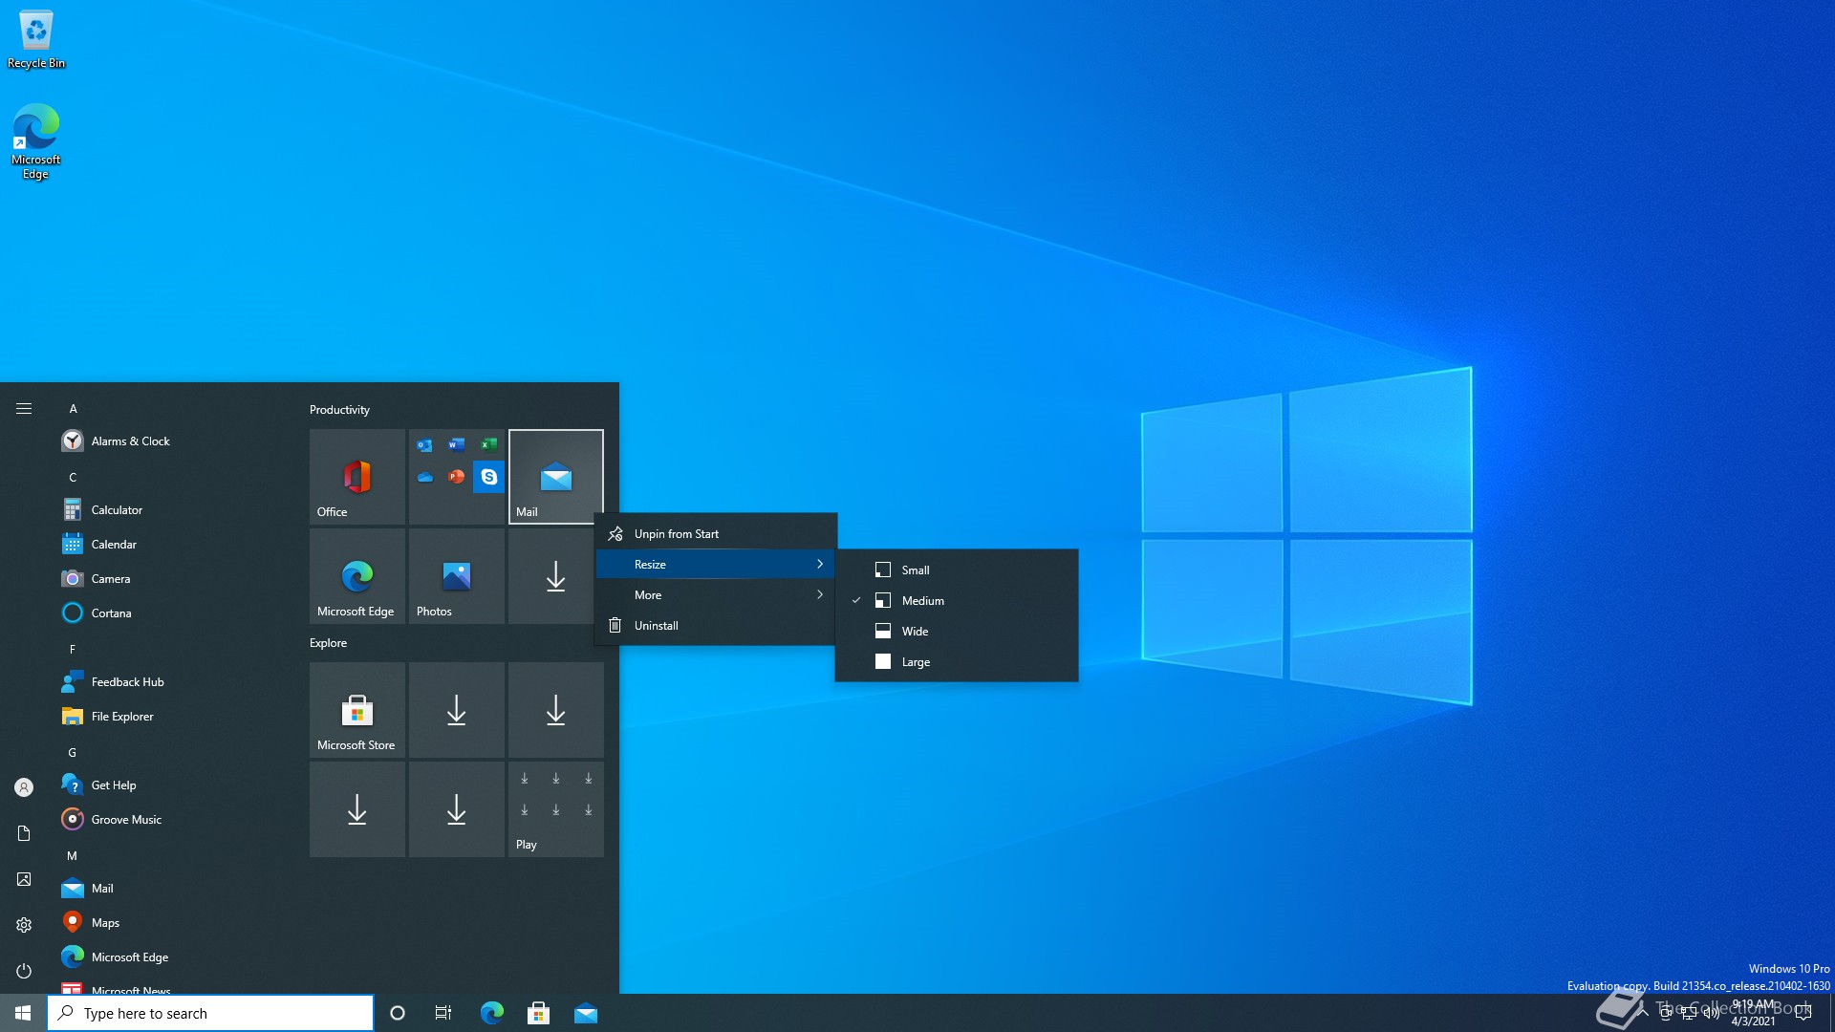Jump to letter A in app list
The image size is (1835, 1032).
(x=73, y=409)
